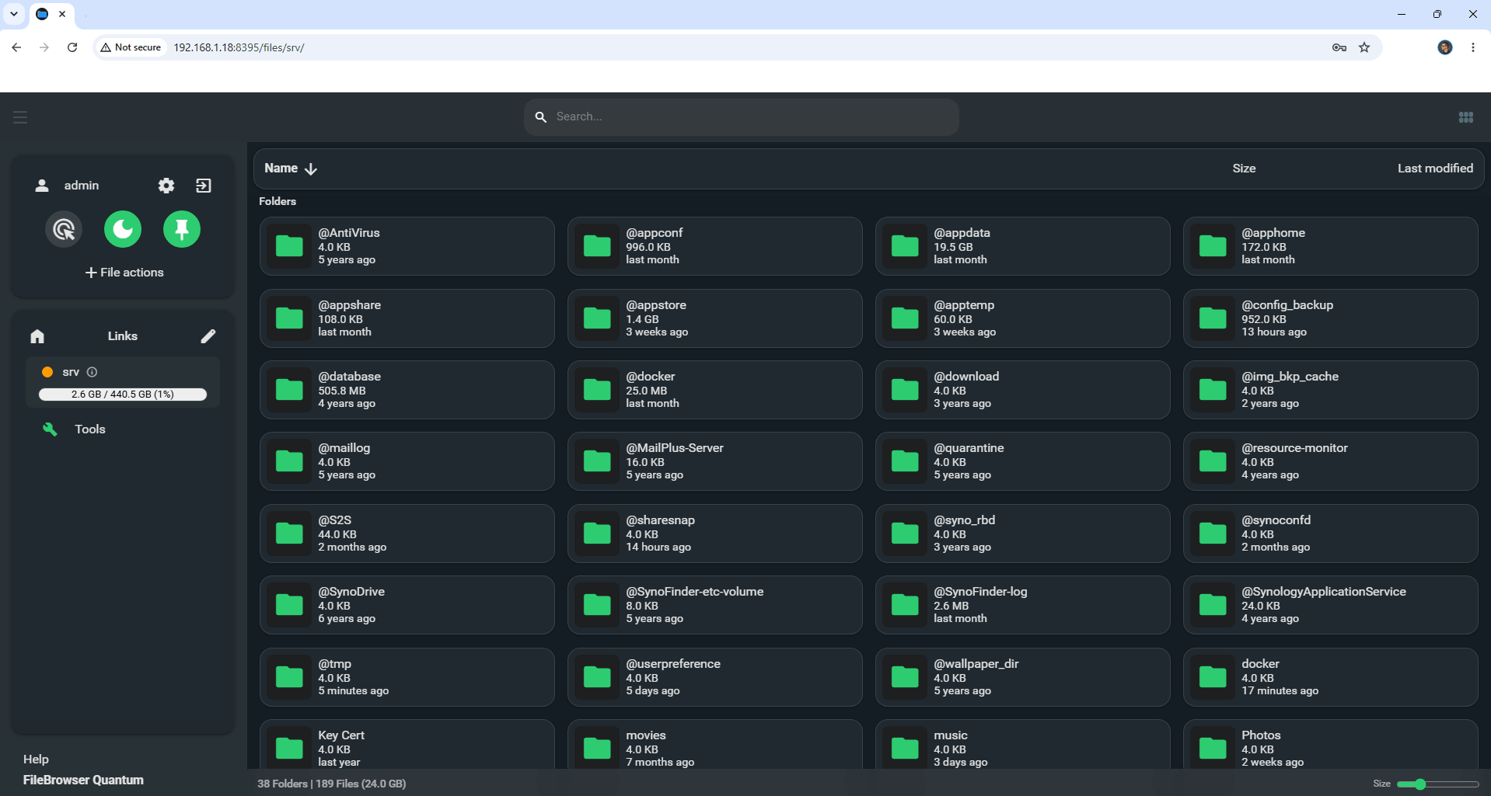
Task: Select the Photos folder
Action: (x=1331, y=746)
